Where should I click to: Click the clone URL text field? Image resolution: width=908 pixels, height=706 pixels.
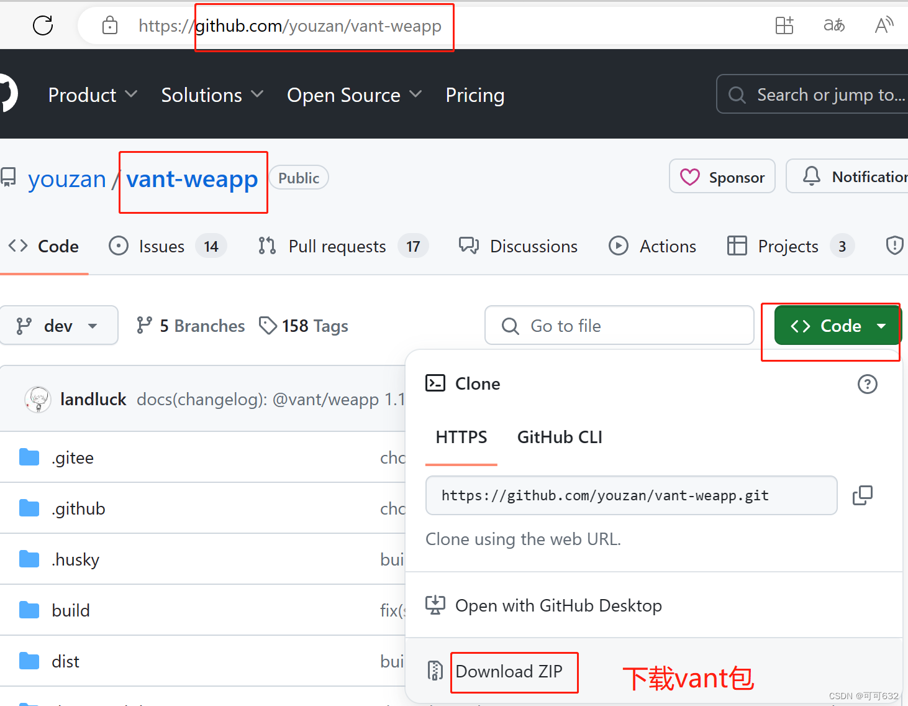click(631, 495)
